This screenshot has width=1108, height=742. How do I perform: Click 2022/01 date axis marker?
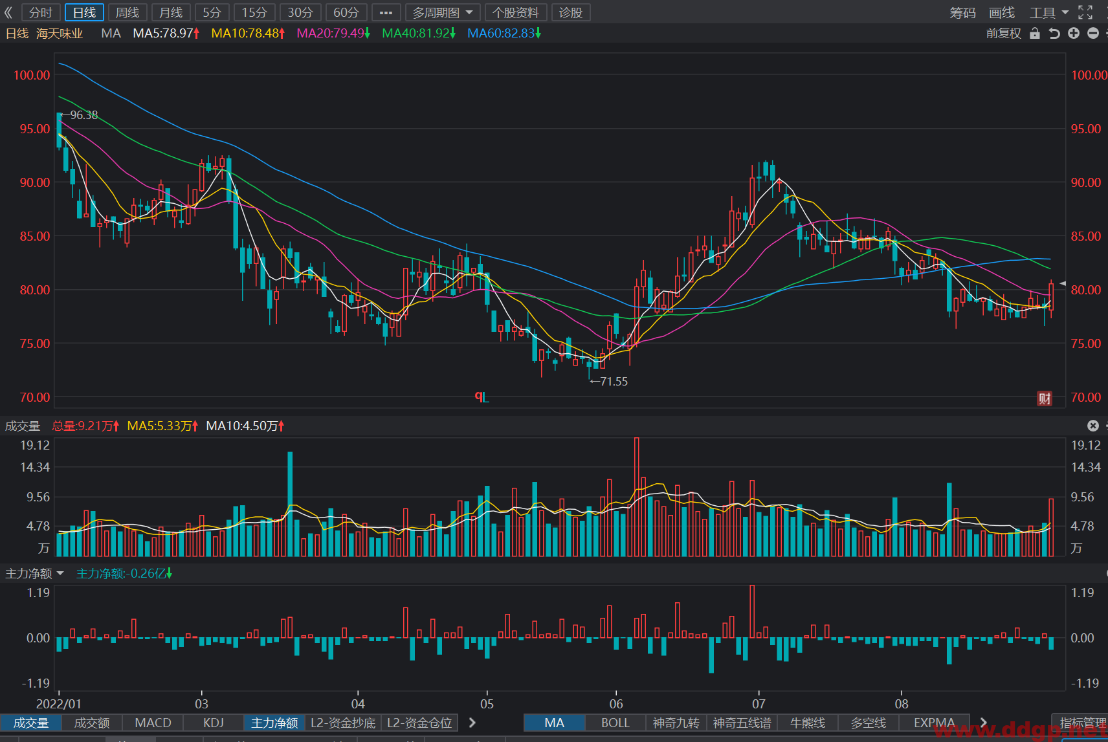coord(59,704)
